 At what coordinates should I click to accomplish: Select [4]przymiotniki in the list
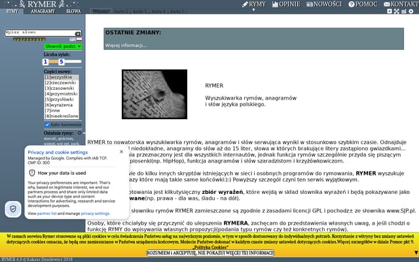pos(62,94)
